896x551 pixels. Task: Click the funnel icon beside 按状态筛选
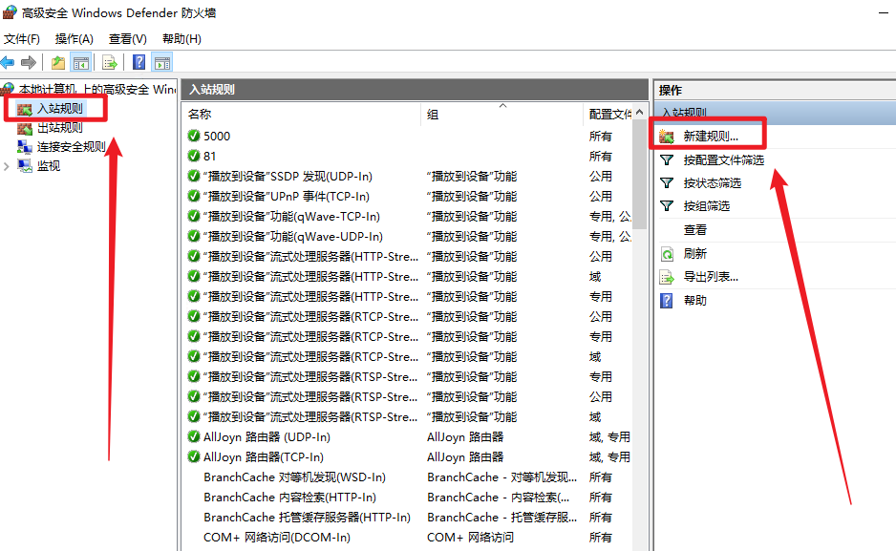[x=667, y=183]
